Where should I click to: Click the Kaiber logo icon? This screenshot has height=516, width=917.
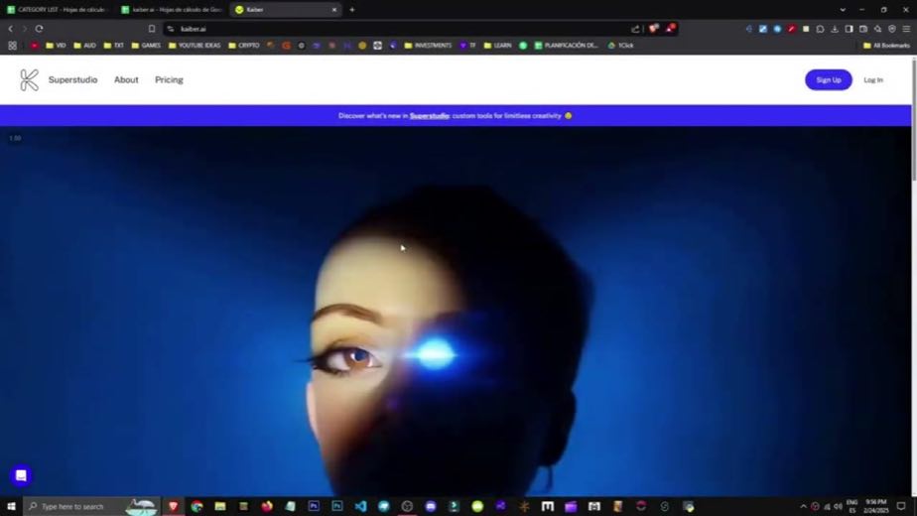29,80
